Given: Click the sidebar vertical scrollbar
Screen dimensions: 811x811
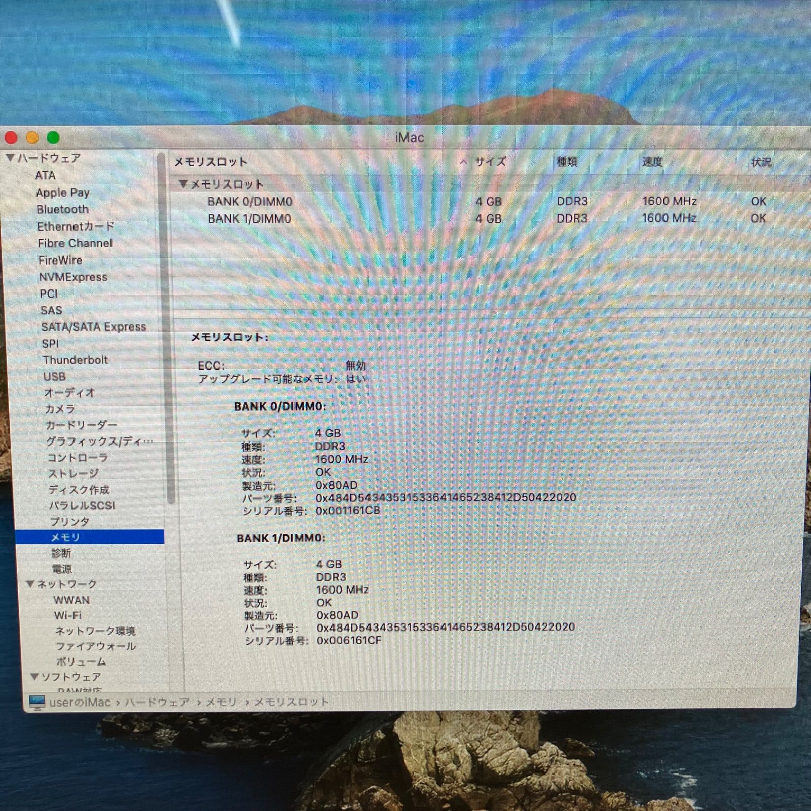Looking at the screenshot, I should 166,327.
